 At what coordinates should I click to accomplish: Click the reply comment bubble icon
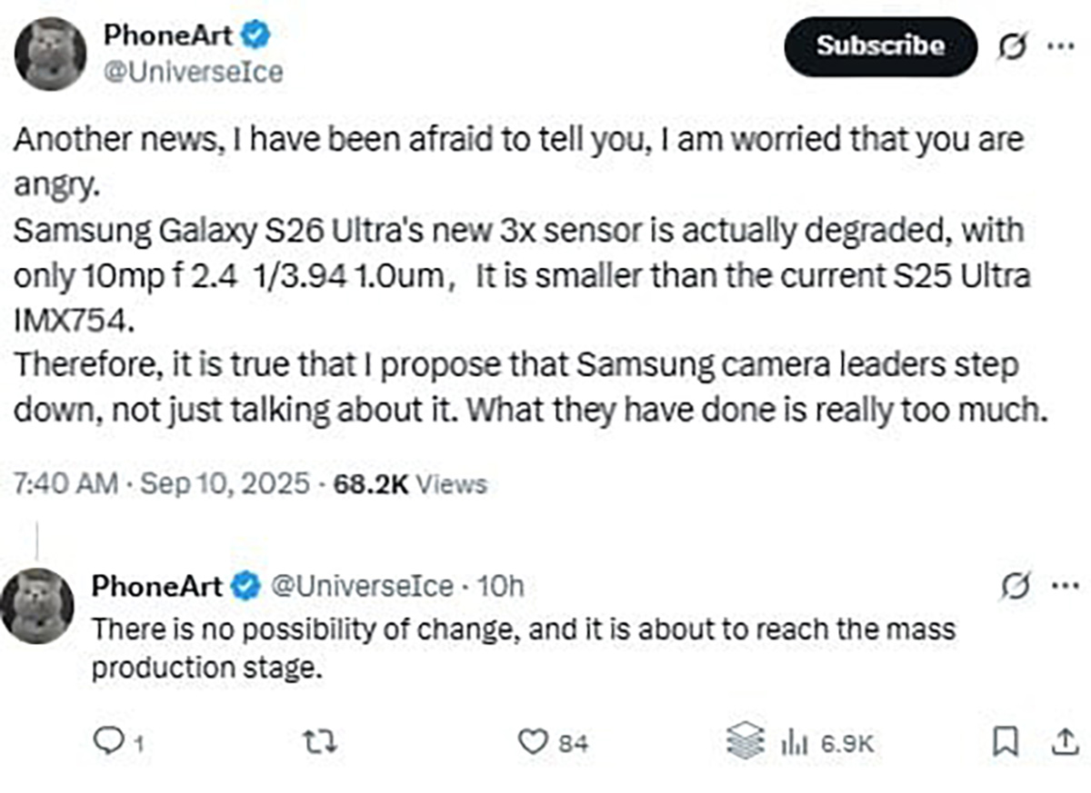click(x=108, y=743)
